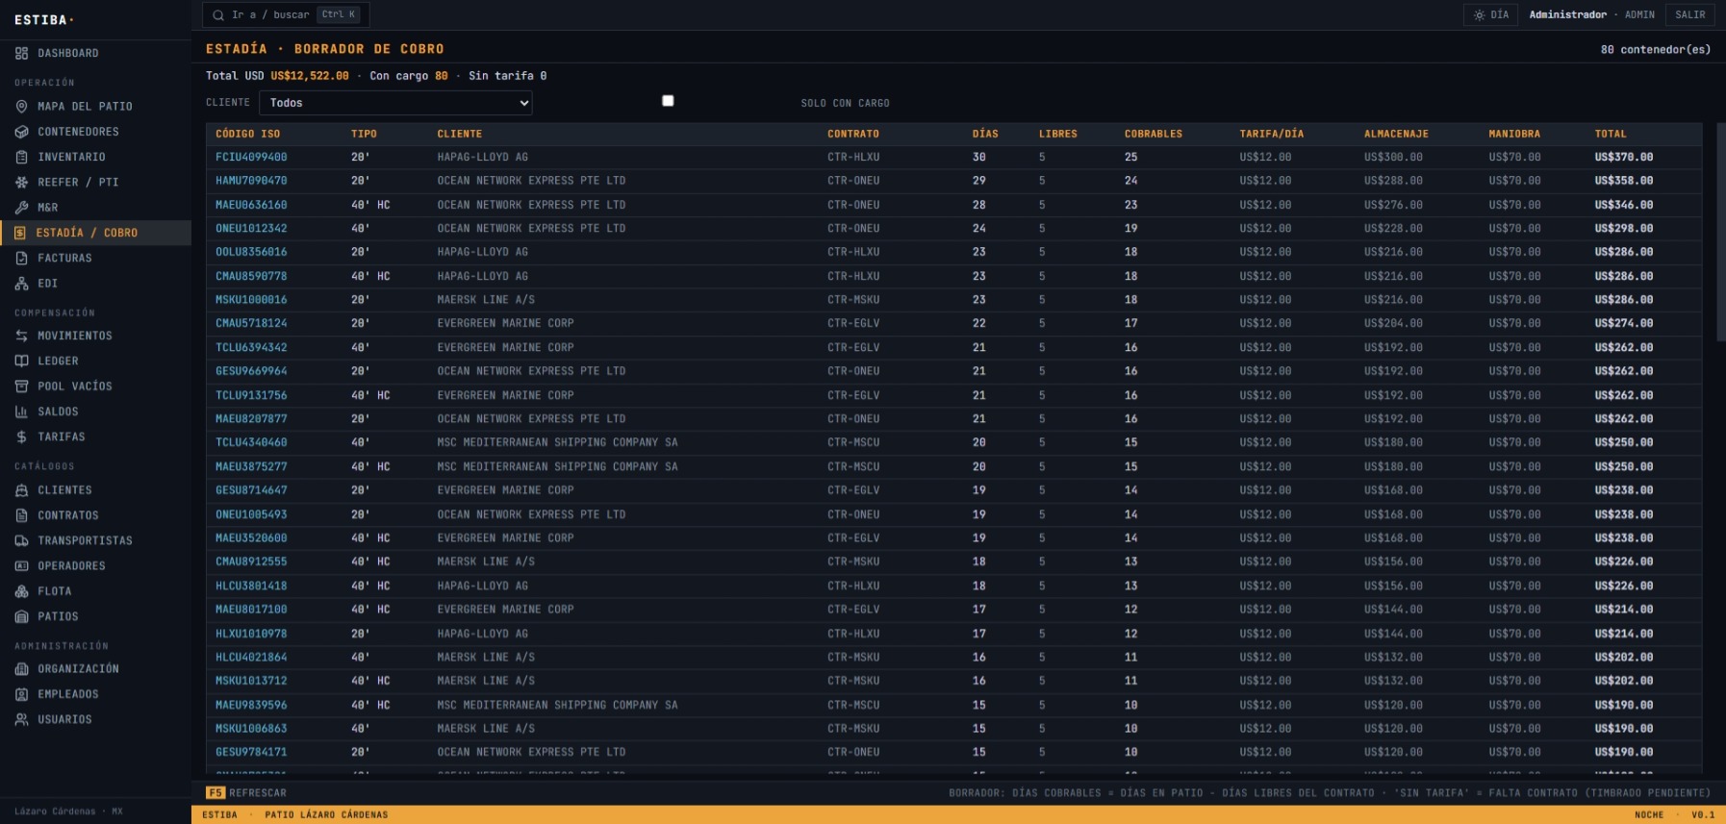1726x824 pixels.
Task: Click CTR-MSCU contract in TCLU4340460 row
Action: pos(853,442)
